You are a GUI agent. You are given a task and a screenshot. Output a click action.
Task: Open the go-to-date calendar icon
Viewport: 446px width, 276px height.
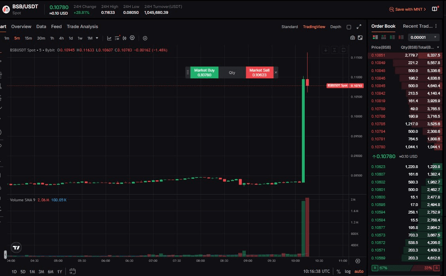pos(72,271)
